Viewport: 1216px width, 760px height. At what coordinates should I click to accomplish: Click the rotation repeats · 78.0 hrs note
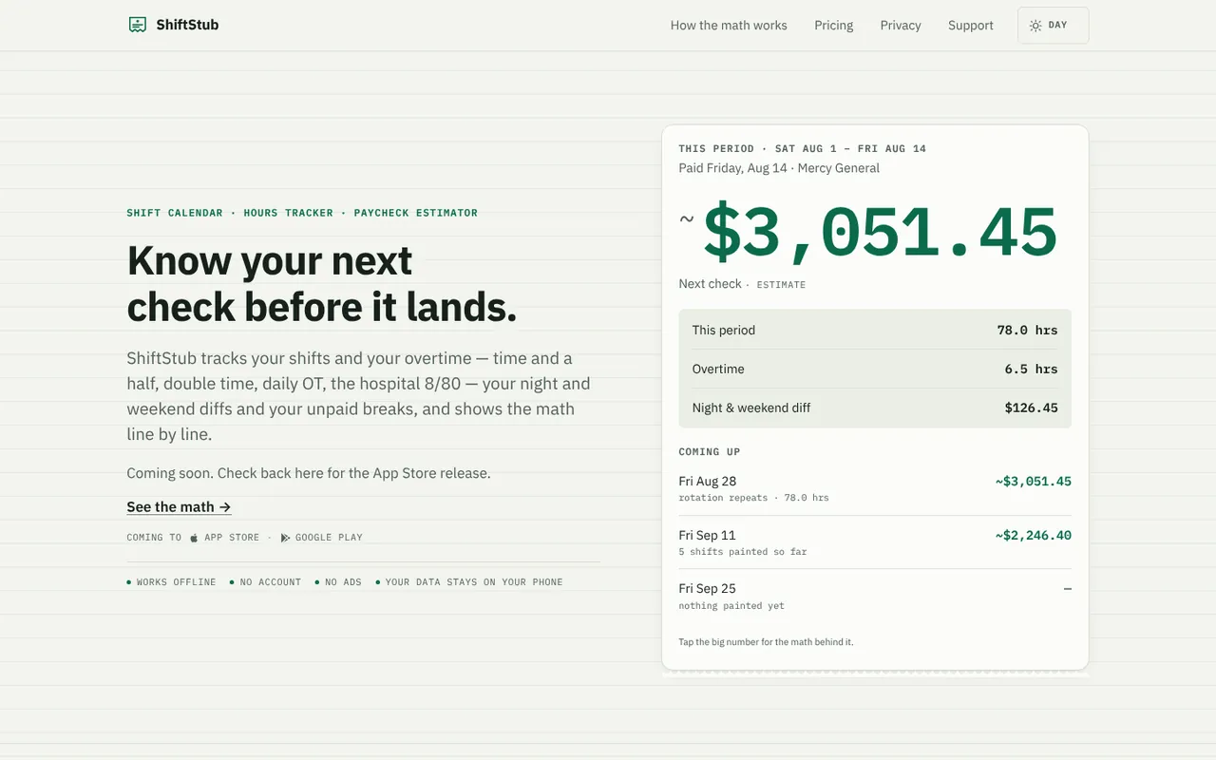(x=753, y=498)
